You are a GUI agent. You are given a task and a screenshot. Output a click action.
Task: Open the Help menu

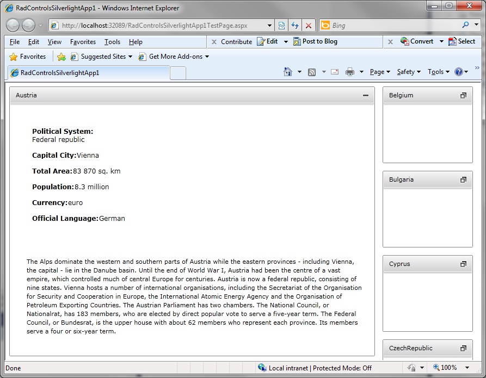(x=136, y=42)
